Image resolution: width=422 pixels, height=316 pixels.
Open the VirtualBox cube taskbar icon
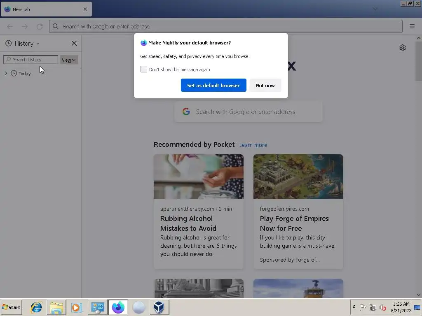159,307
